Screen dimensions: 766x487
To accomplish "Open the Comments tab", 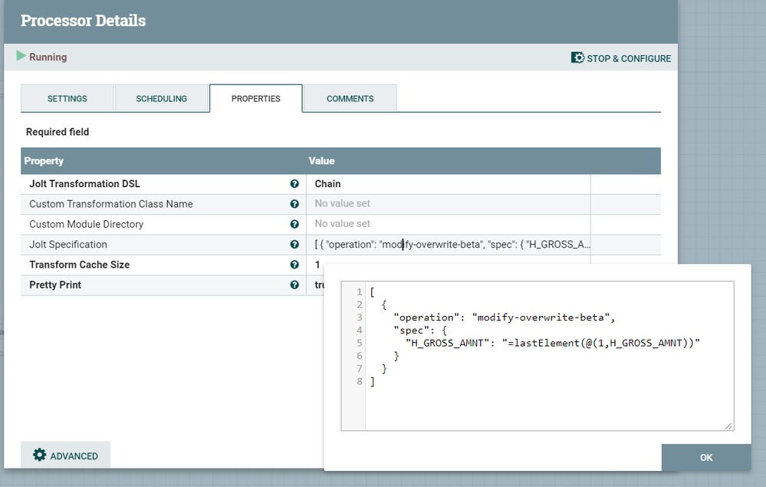I will coord(350,99).
